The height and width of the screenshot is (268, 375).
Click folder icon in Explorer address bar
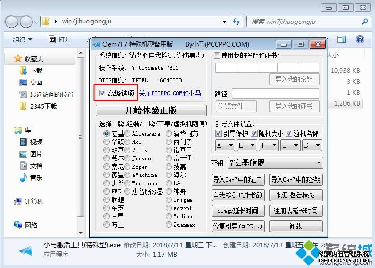click(x=46, y=22)
